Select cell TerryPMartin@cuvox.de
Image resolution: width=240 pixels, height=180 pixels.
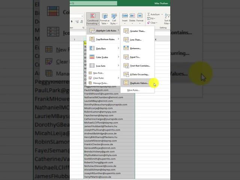(109, 177)
